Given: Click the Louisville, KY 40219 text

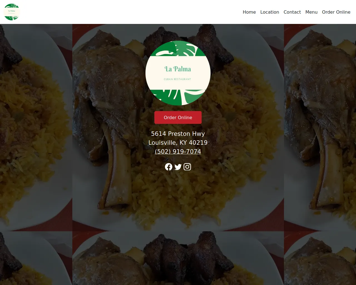Looking at the screenshot, I should click(x=178, y=142).
